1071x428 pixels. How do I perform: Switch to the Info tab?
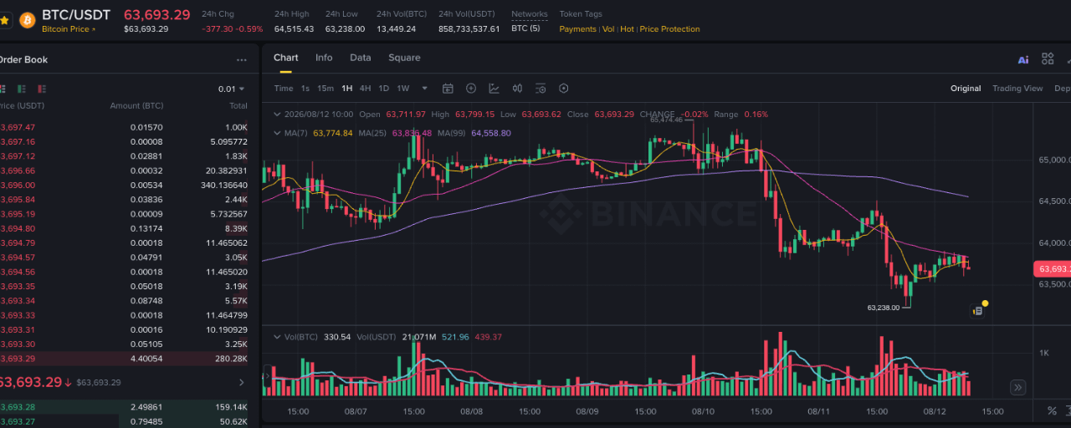coord(324,58)
